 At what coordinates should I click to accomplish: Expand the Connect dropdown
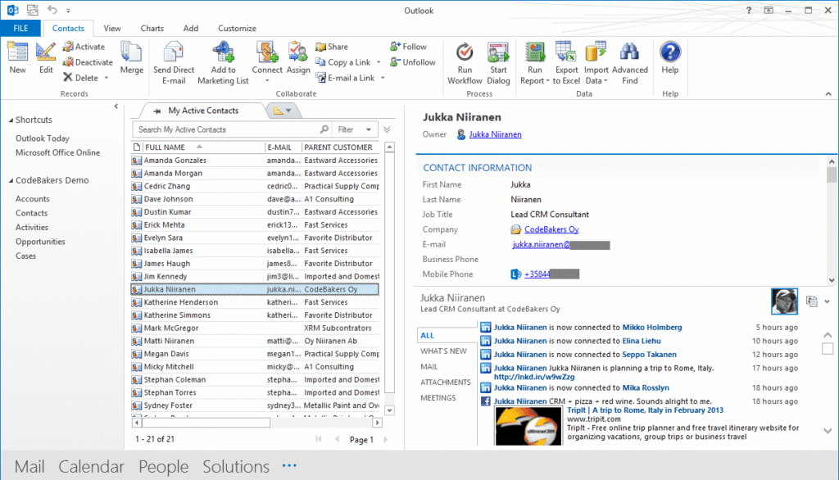[x=267, y=81]
